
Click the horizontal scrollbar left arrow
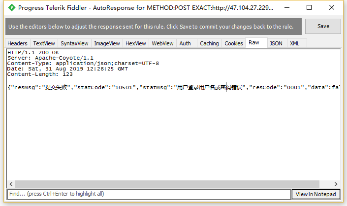[x=11, y=184]
